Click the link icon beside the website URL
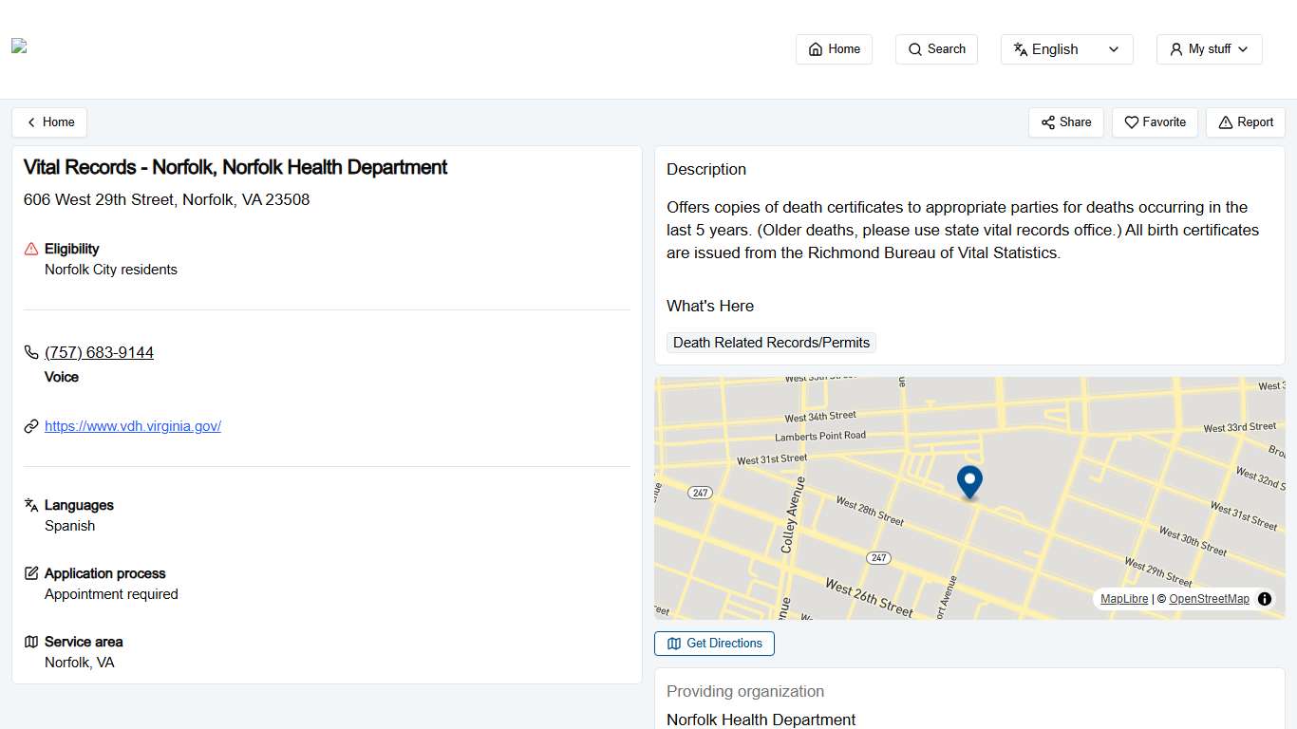 (30, 425)
